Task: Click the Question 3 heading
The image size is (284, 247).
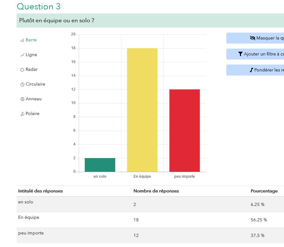Action: coord(39,7)
